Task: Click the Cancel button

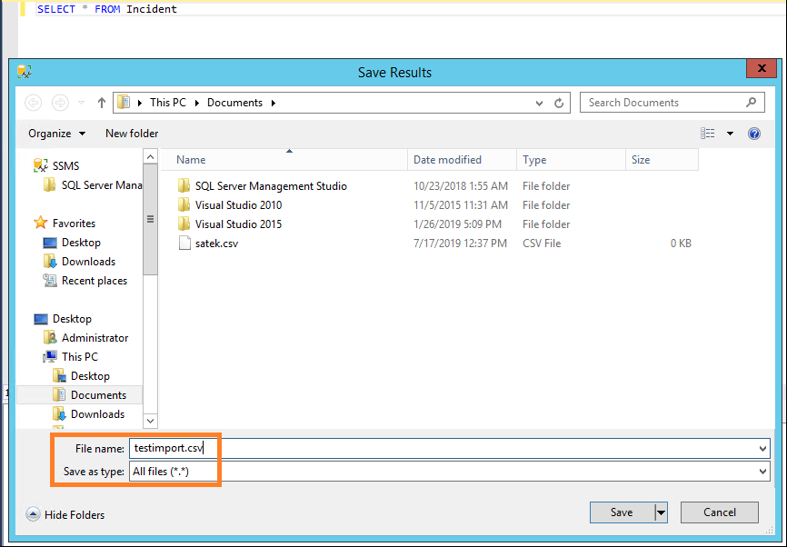Action: click(x=719, y=512)
